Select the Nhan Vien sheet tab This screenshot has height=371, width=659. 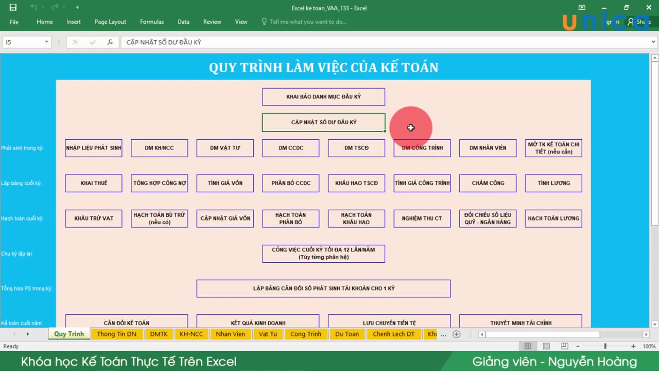click(230, 334)
